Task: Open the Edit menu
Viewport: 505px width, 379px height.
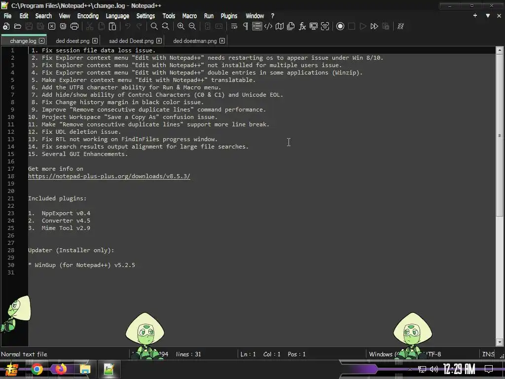Action: pos(24,16)
